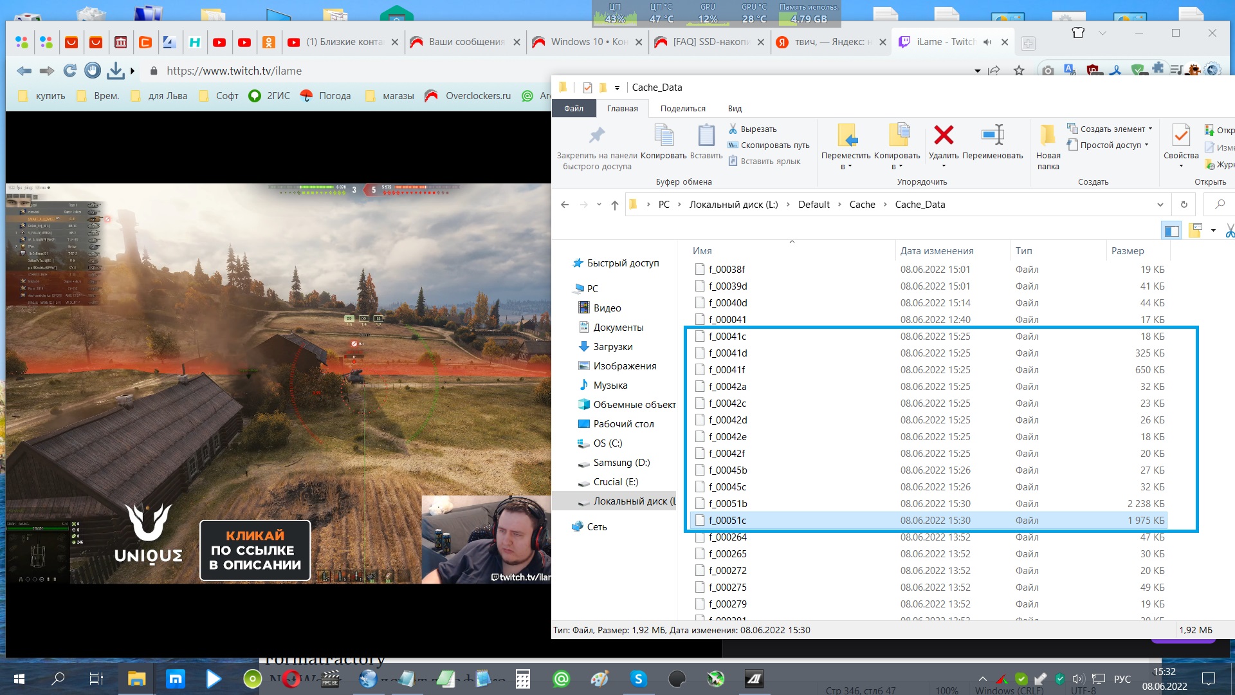The height and width of the screenshot is (695, 1235).
Task: Open the address bar history dropdown
Action: (1160, 205)
